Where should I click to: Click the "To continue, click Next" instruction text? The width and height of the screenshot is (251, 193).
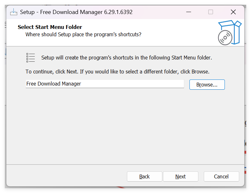[x=117, y=72]
